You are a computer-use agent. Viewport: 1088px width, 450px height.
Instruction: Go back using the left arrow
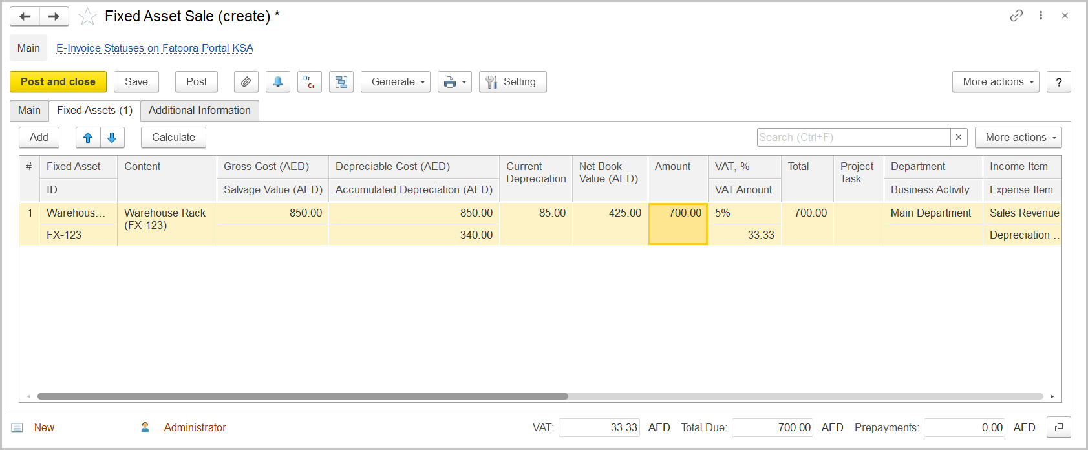point(25,16)
